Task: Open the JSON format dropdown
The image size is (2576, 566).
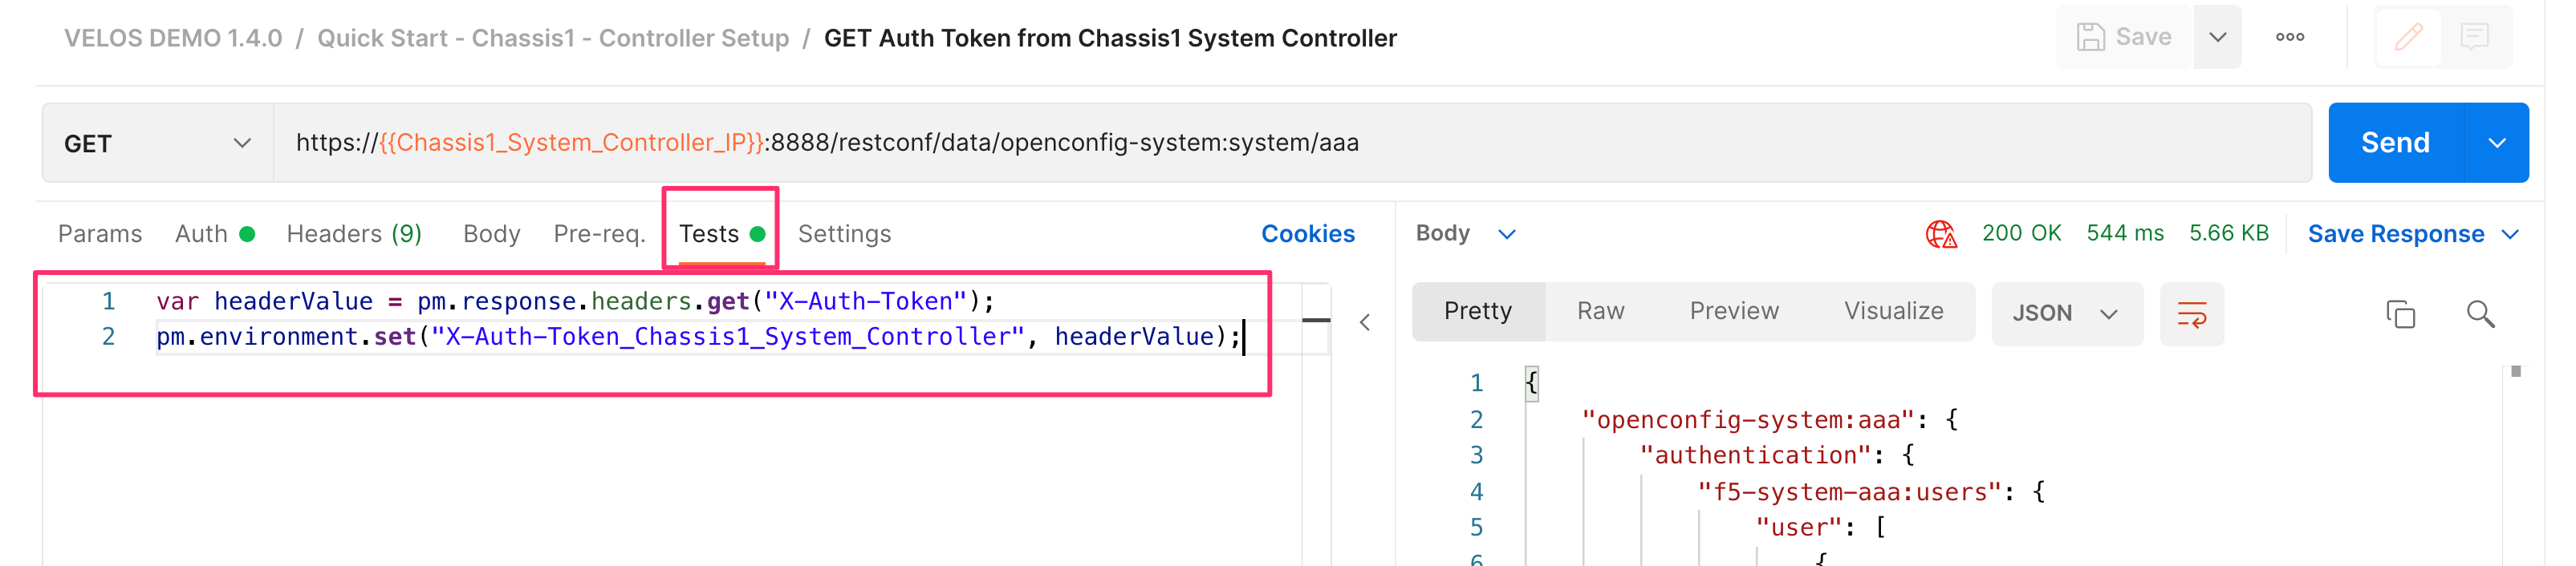Action: click(x=2066, y=314)
